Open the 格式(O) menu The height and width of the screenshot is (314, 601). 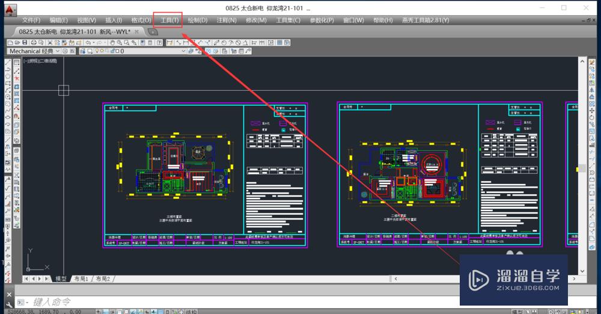[x=141, y=20]
